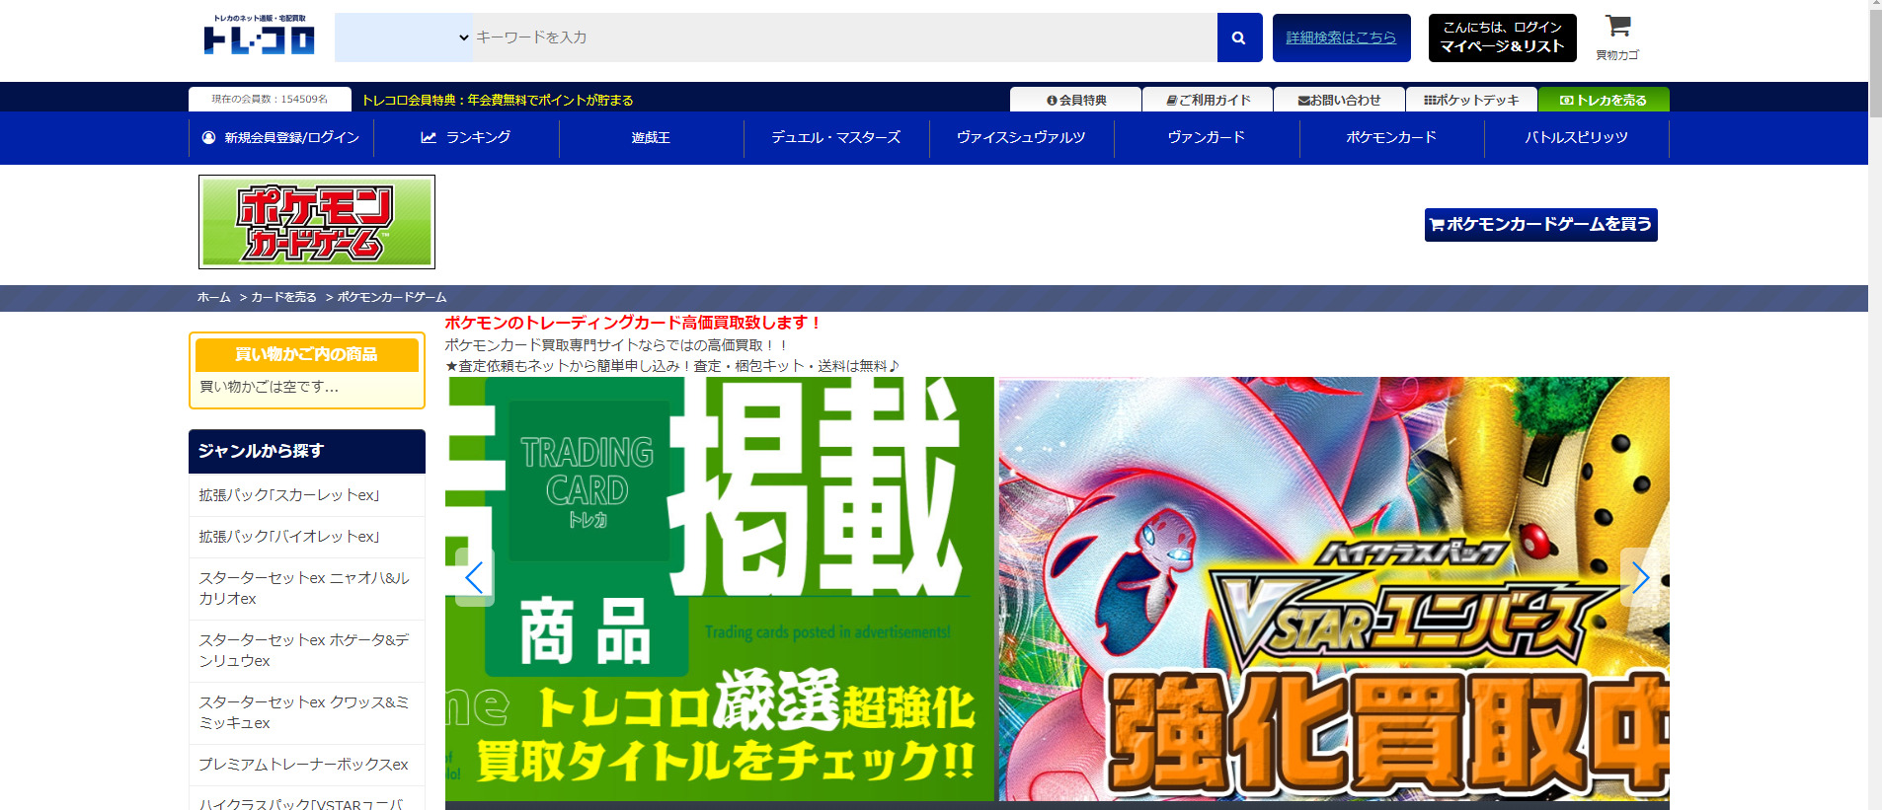Open the バトルスピリッツ menu item

pos(1577,138)
